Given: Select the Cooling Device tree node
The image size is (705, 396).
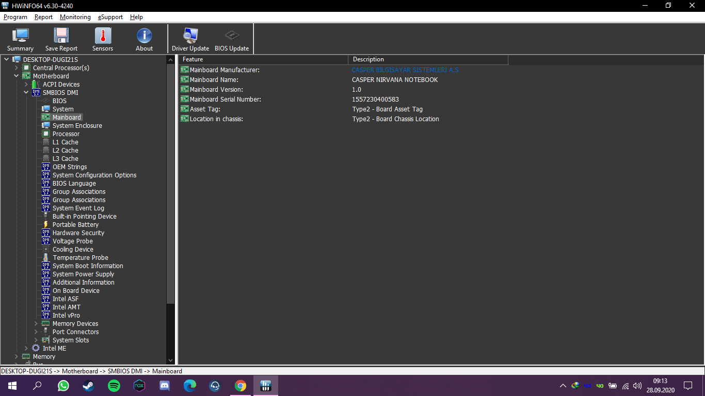Looking at the screenshot, I should (73, 250).
